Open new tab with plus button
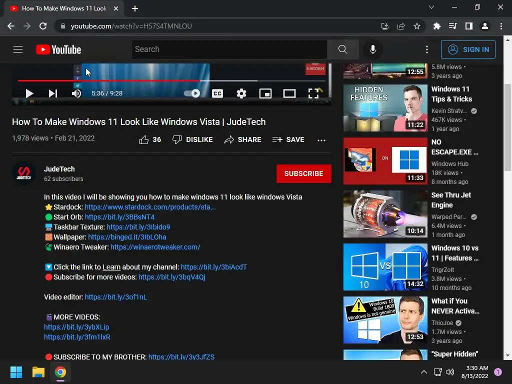512x384 pixels. [x=135, y=8]
